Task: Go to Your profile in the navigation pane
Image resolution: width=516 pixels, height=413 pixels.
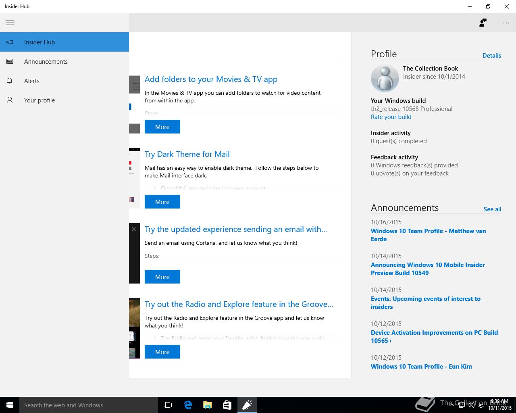Action: pos(64,100)
